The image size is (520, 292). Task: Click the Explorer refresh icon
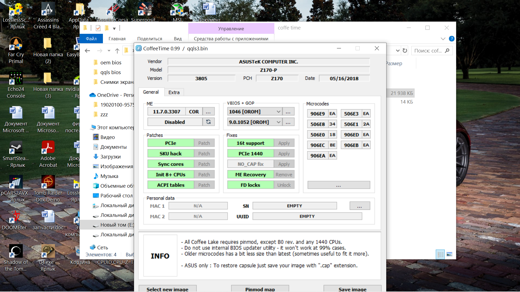(x=405, y=51)
